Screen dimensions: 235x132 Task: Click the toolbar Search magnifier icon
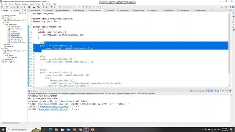click(221, 7)
